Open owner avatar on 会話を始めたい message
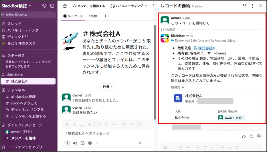This screenshot has height=152, width=267. [66, 110]
